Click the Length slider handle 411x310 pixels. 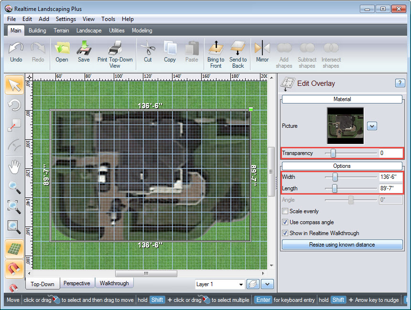(x=335, y=188)
